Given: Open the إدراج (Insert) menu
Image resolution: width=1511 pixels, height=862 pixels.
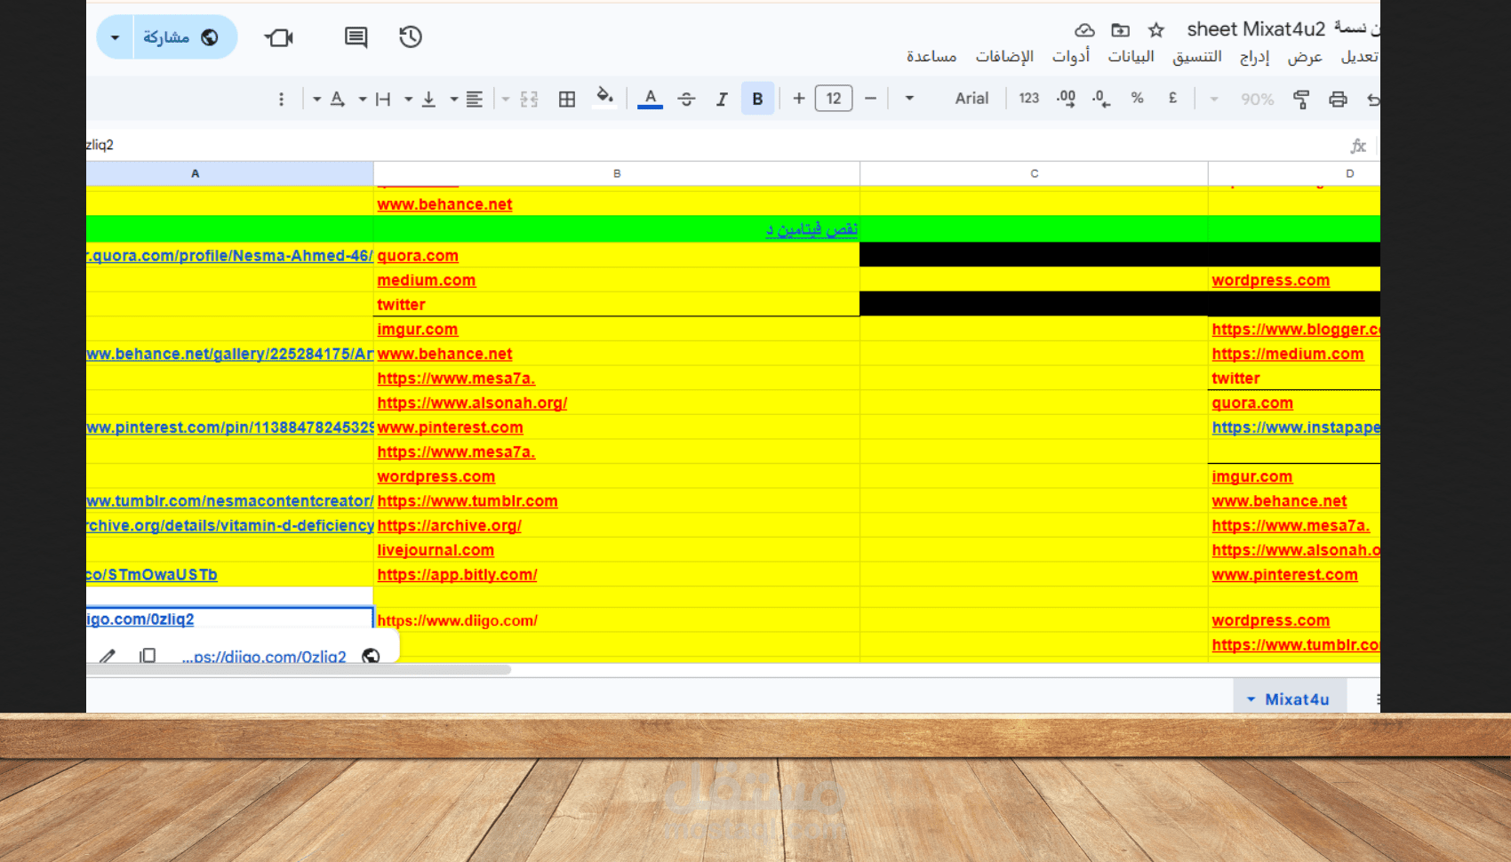Looking at the screenshot, I should coord(1254,57).
